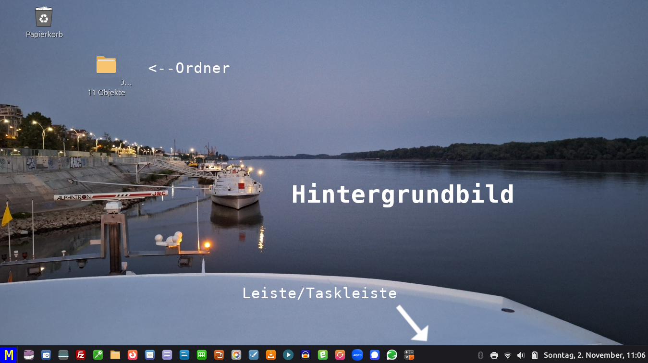Launch FileZilla from the taskbar
Viewport: 648px width, 363px height.
[81, 355]
